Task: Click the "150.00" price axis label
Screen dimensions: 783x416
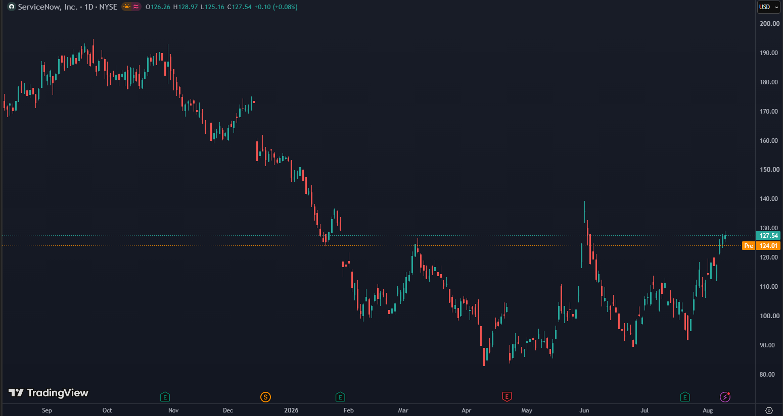Action: [x=769, y=170]
